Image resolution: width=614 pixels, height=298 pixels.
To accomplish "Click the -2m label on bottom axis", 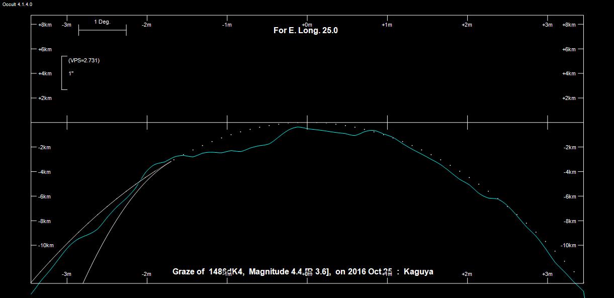I will (x=146, y=274).
